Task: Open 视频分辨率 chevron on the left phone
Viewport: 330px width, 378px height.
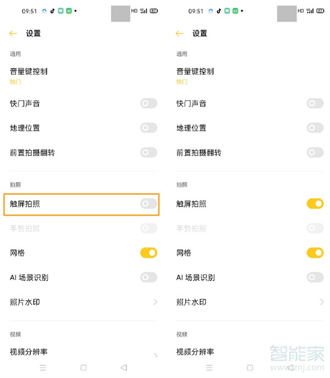Action: pyautogui.click(x=155, y=355)
